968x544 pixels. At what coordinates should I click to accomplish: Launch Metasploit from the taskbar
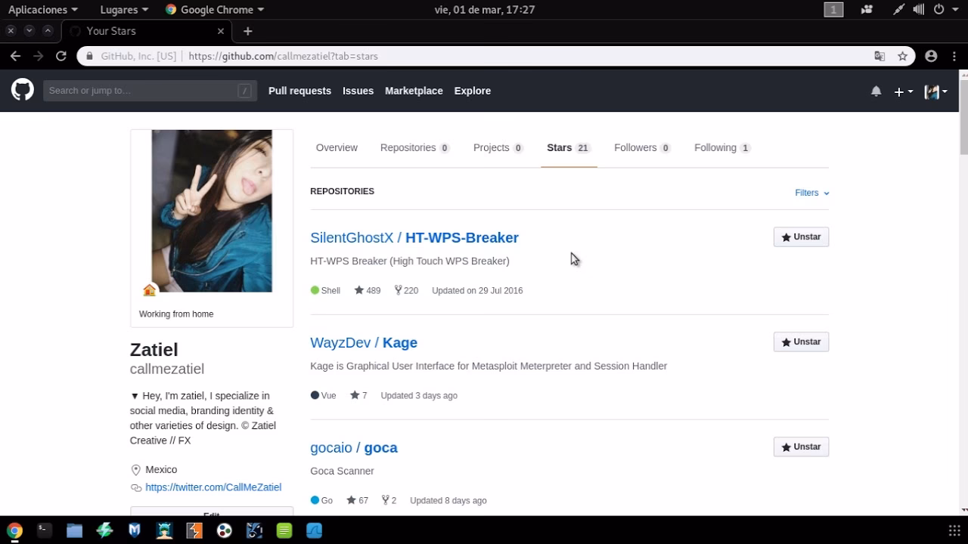tap(135, 530)
